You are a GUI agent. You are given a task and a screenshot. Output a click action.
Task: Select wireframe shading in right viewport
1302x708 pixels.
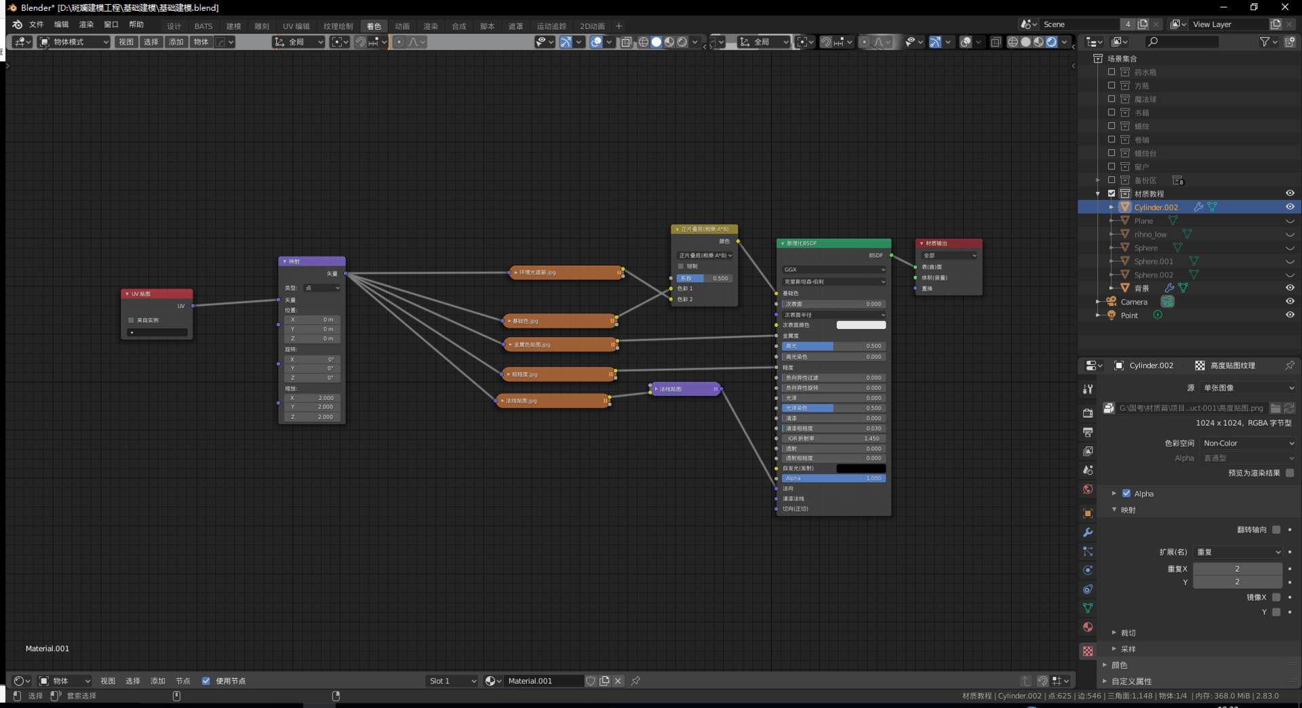(x=1012, y=42)
